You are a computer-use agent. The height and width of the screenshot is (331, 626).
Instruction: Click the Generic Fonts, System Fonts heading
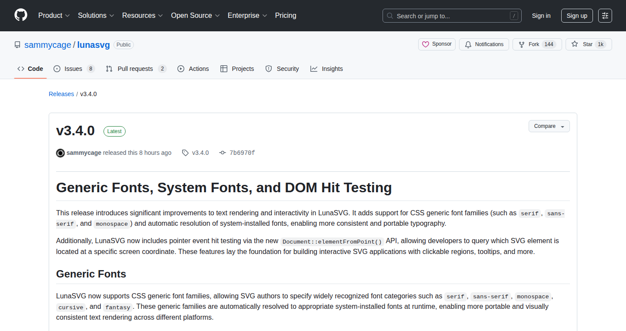(x=224, y=187)
